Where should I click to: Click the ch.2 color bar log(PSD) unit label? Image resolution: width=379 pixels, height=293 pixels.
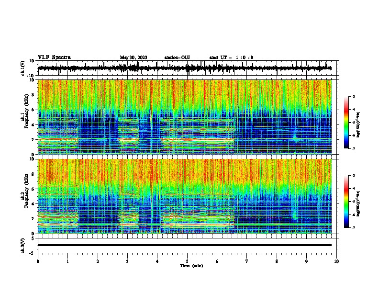[x=358, y=204]
